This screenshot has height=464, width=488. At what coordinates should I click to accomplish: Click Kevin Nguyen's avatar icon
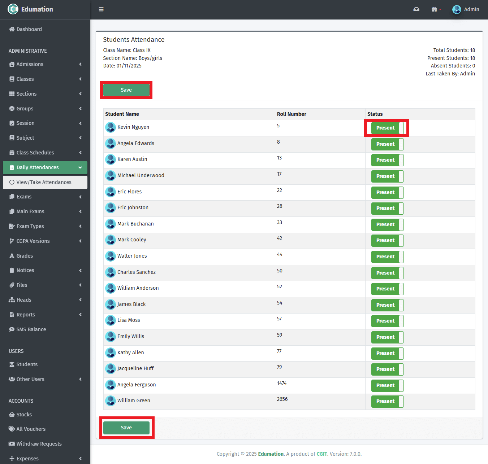110,127
